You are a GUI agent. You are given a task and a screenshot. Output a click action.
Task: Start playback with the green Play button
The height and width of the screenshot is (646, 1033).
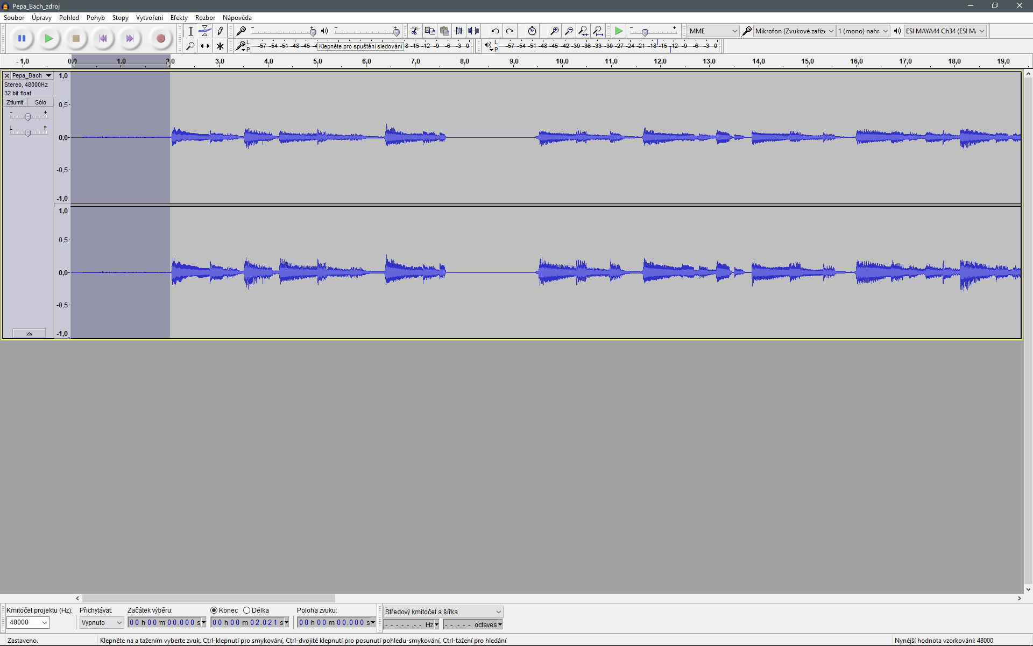[x=49, y=38]
